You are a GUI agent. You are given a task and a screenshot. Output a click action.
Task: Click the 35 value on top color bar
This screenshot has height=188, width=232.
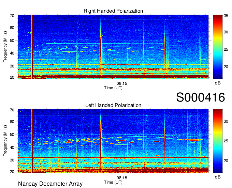pyautogui.click(x=226, y=16)
